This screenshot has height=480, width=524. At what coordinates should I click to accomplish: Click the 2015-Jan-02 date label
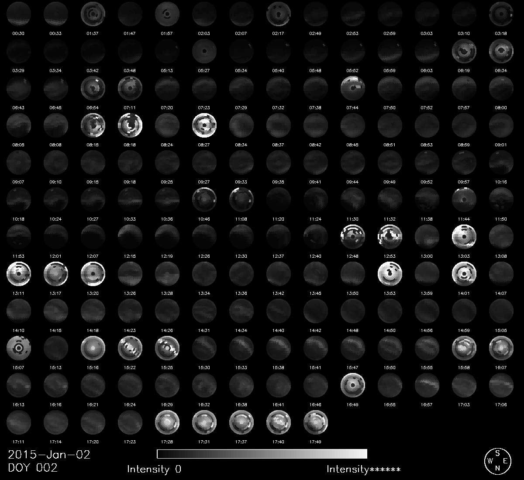pyautogui.click(x=49, y=455)
